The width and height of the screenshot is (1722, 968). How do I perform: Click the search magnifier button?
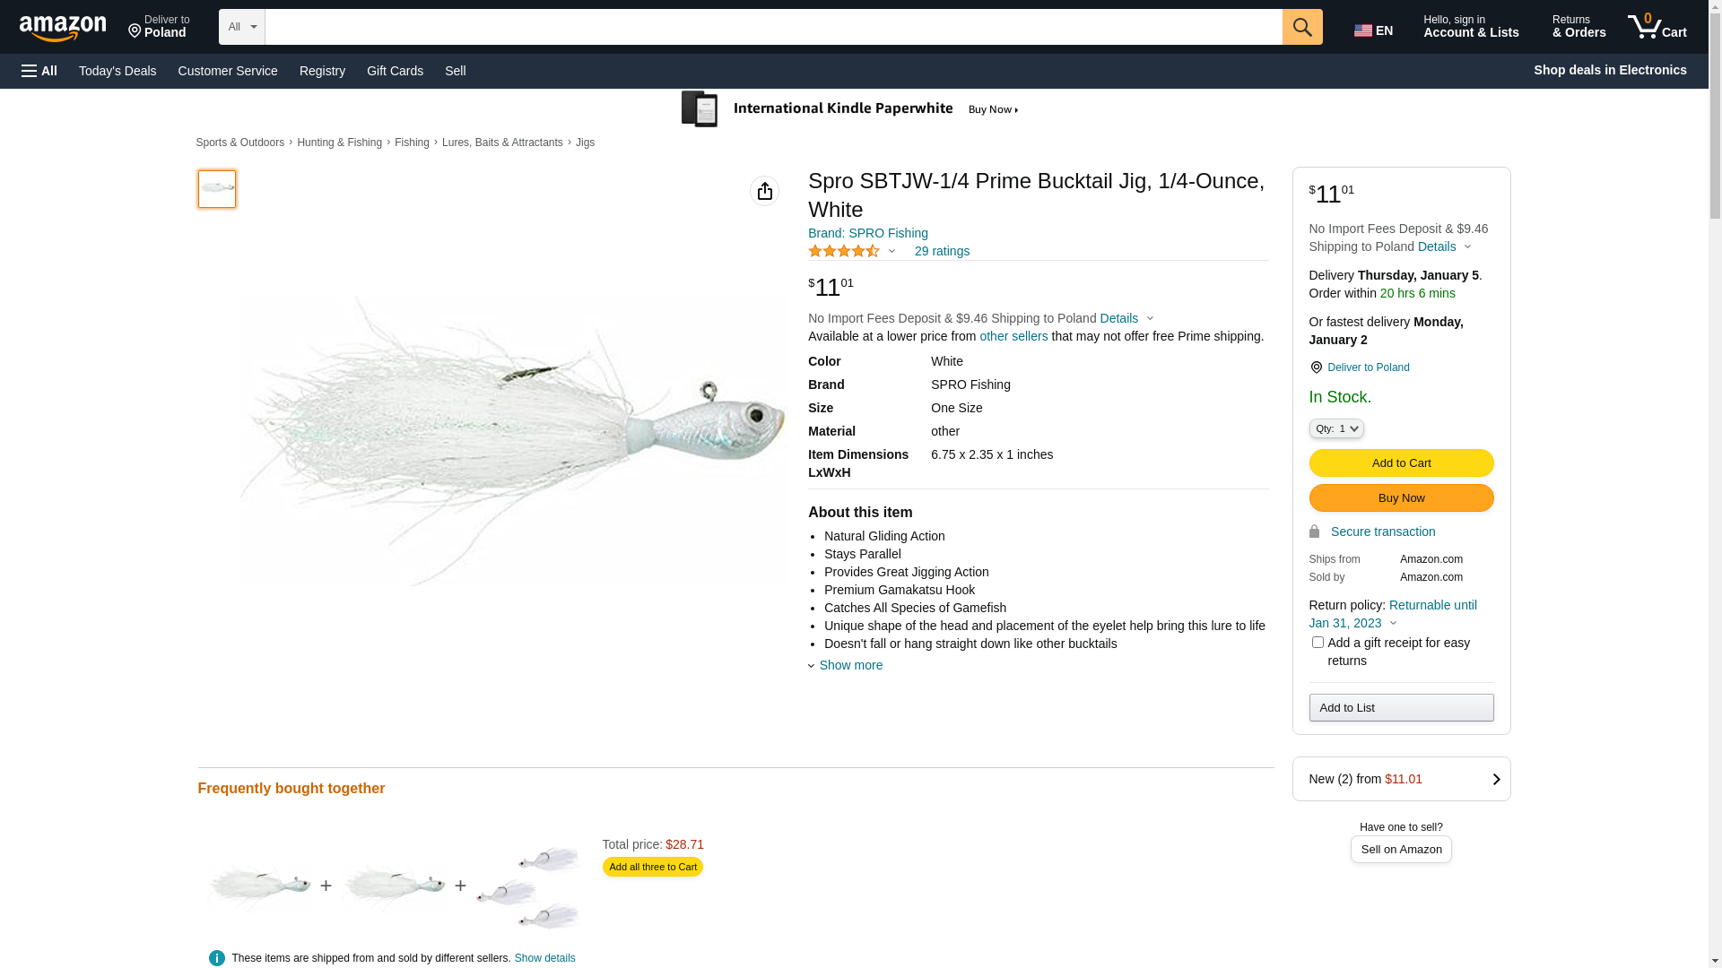pos(1301,27)
